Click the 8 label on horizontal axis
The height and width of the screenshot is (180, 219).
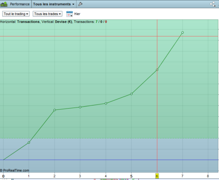208,176
